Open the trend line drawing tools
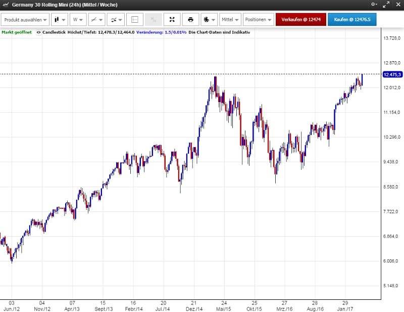Viewport: 404px width, 312px height. tap(96, 20)
